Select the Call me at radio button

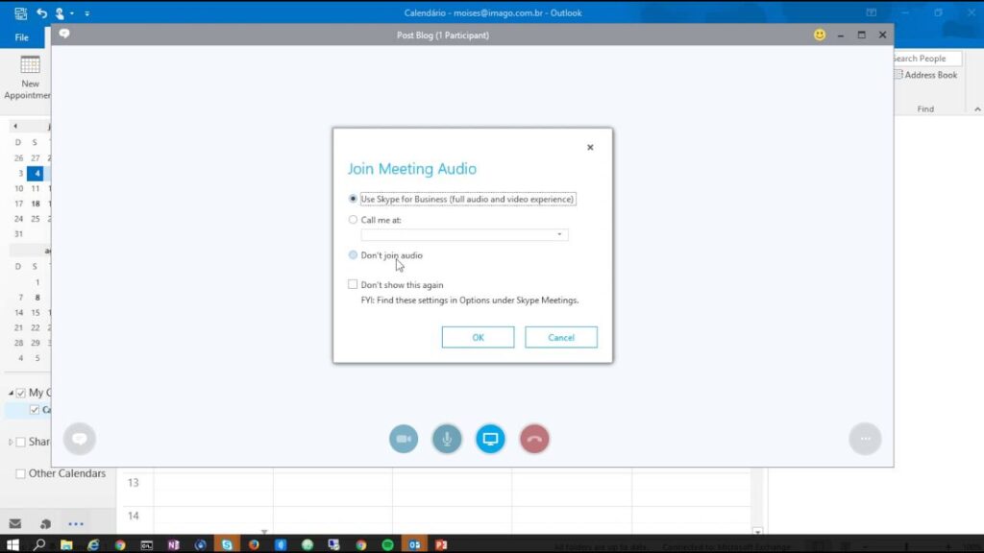(353, 220)
